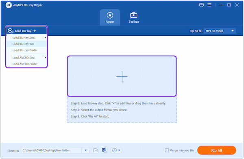The image size is (244, 159).
Task: Open the settings gear dropdown
Action: (x=116, y=150)
